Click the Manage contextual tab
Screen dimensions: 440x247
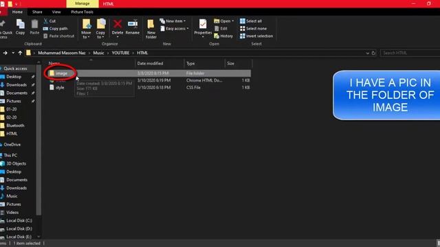tap(82, 3)
